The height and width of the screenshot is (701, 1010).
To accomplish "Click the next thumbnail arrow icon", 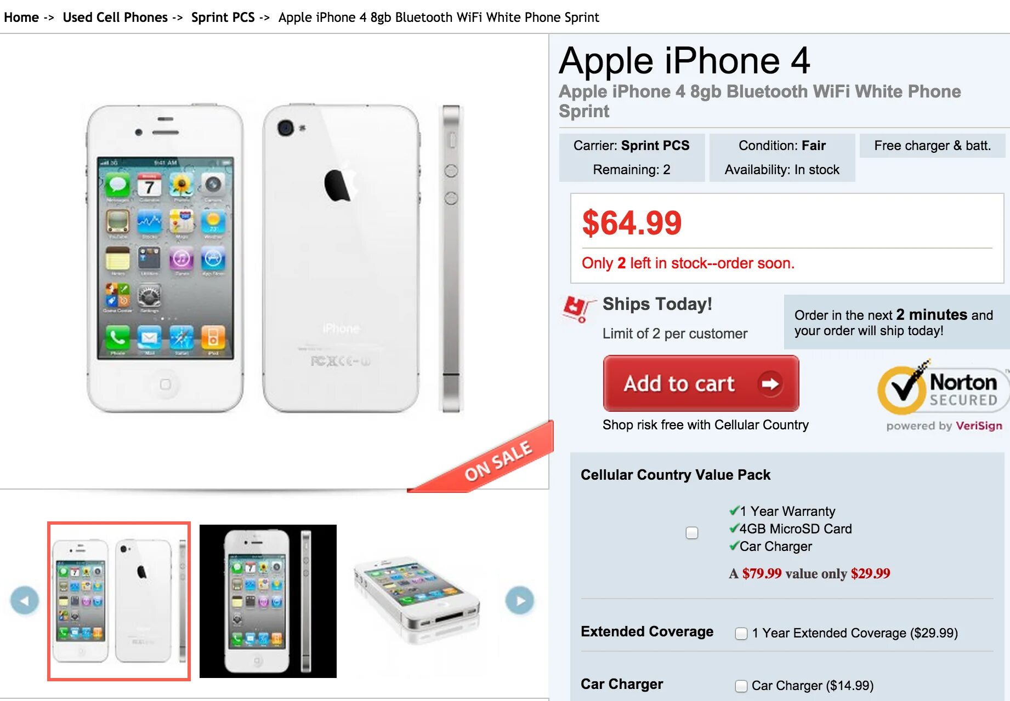I will click(x=520, y=600).
